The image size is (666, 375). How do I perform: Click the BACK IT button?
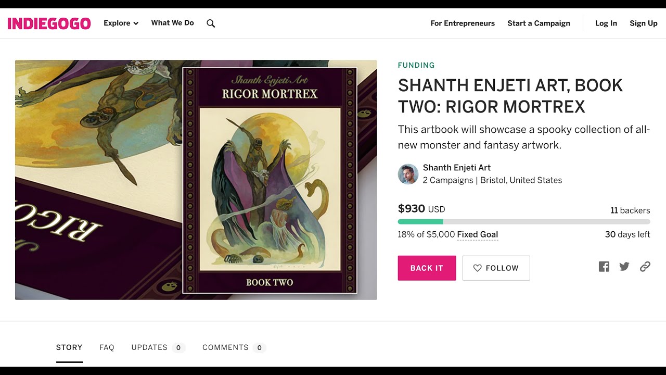coord(427,268)
